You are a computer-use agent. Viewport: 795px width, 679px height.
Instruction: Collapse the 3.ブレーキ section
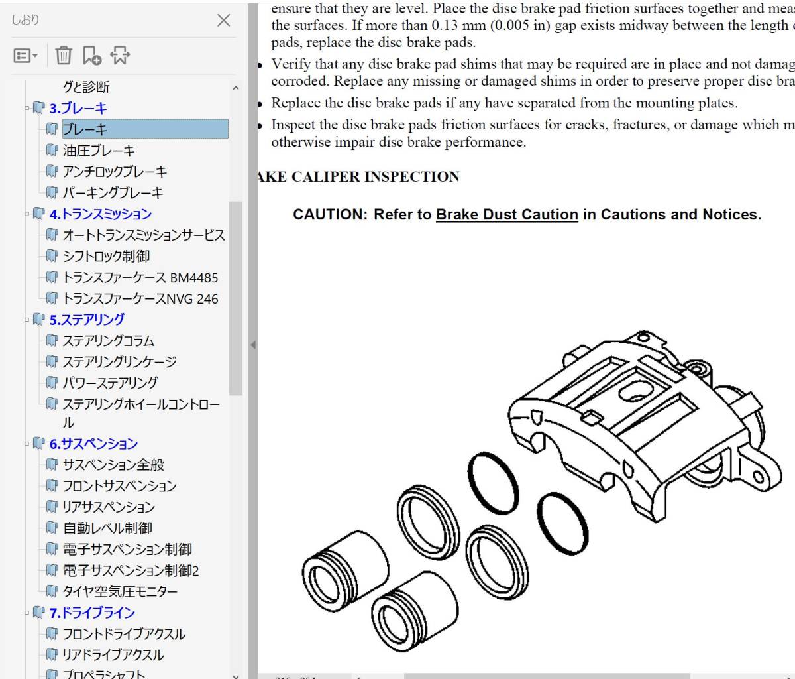[x=27, y=107]
